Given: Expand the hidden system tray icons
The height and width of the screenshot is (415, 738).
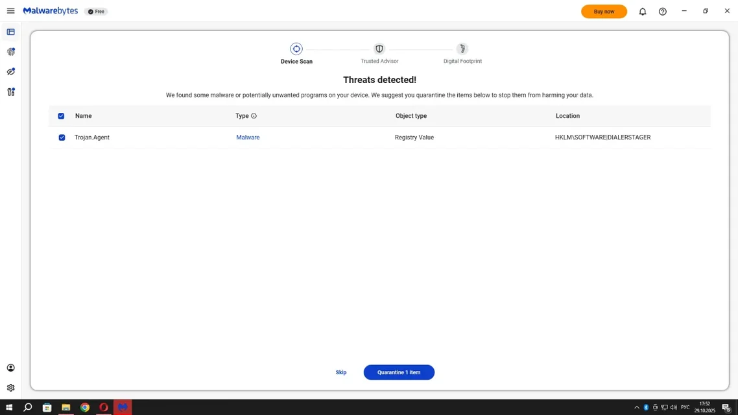Looking at the screenshot, I should coord(636,408).
